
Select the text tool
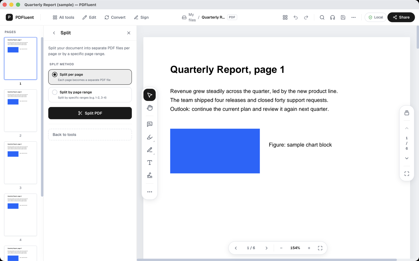[x=150, y=163]
